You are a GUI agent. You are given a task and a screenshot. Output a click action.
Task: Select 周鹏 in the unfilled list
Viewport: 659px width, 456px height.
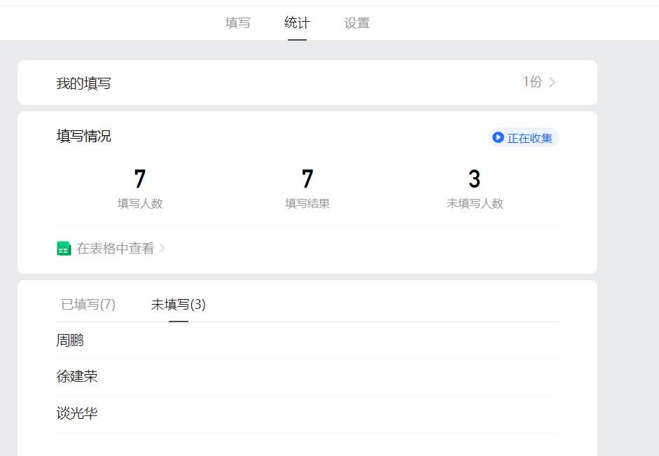coord(69,340)
